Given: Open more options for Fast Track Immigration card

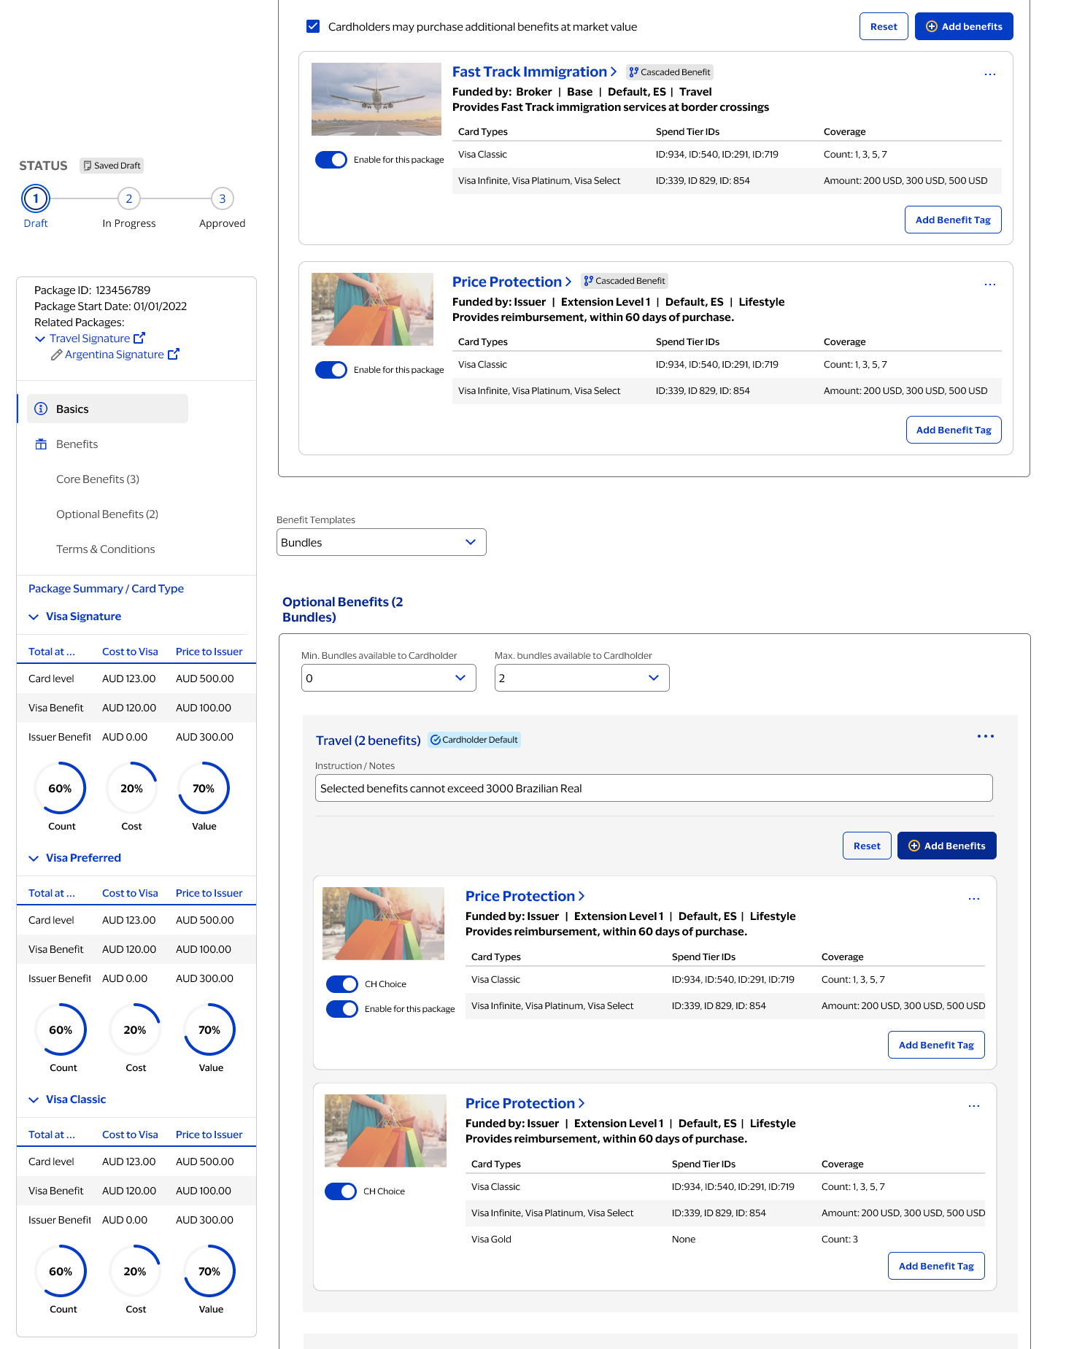Looking at the screenshot, I should [x=989, y=74].
